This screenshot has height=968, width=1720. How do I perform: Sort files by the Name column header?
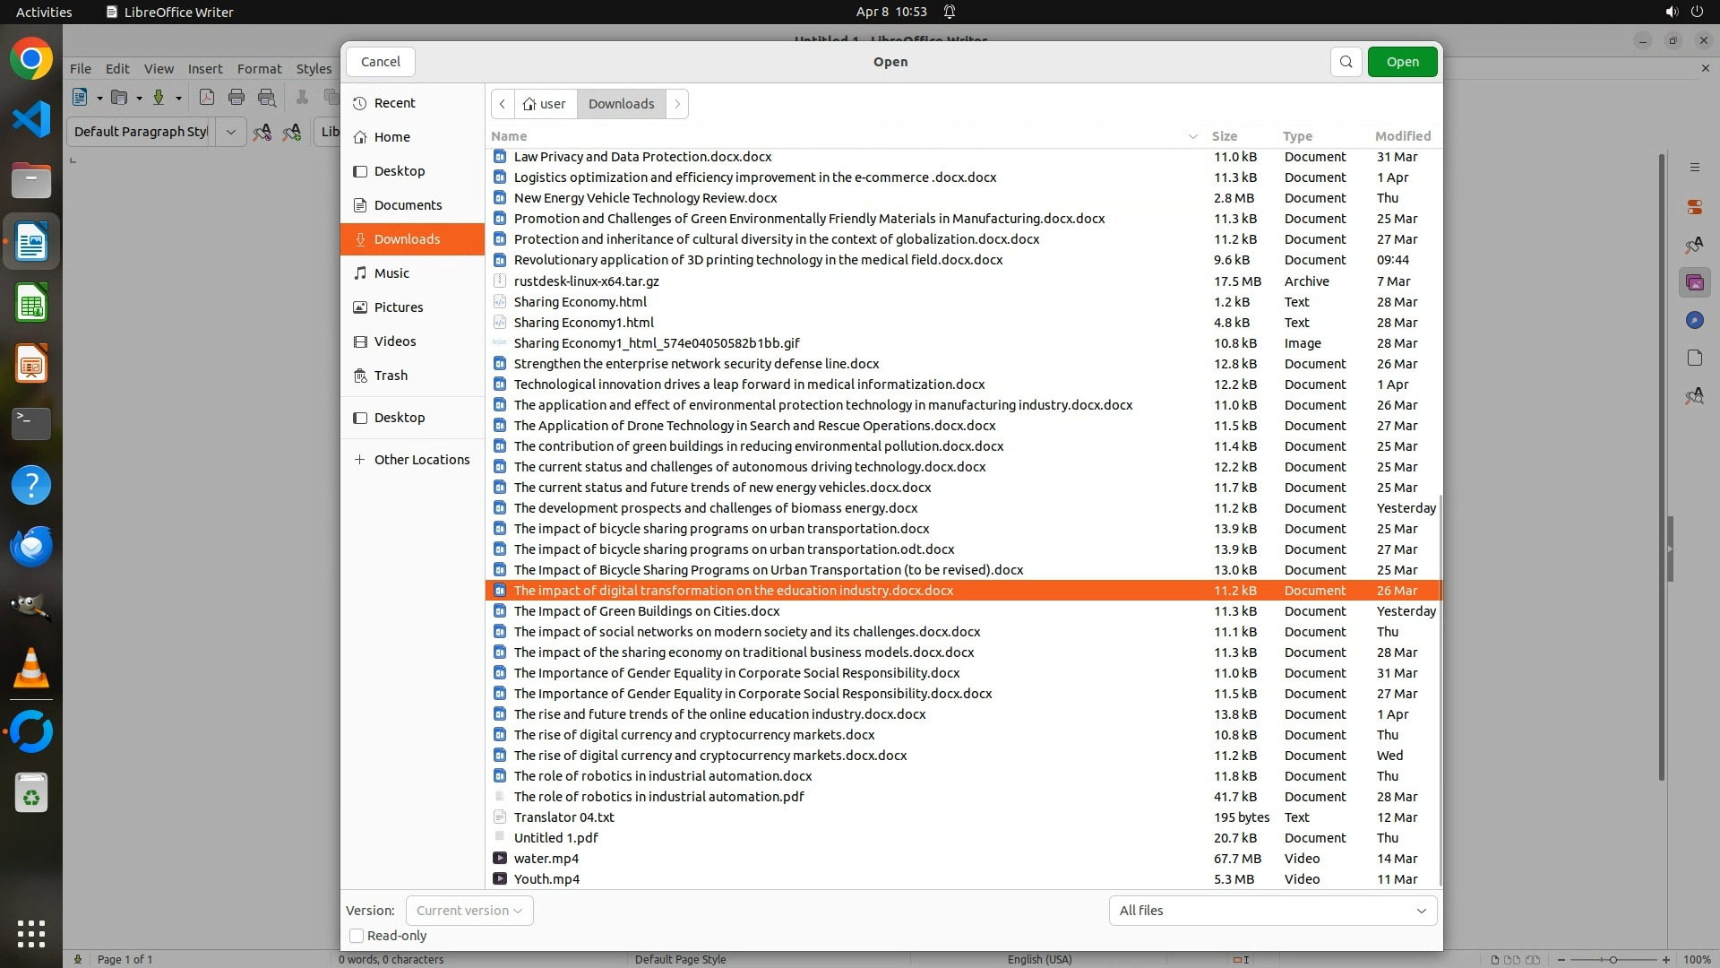pyautogui.click(x=509, y=136)
